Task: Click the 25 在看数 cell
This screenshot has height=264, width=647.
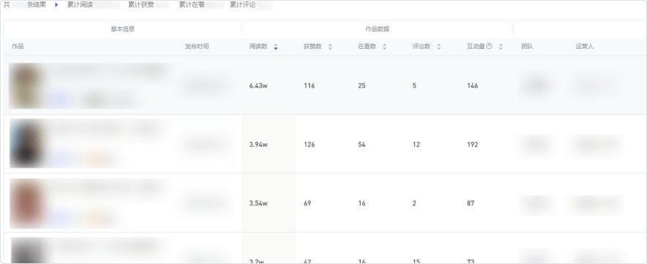Action: click(x=362, y=86)
